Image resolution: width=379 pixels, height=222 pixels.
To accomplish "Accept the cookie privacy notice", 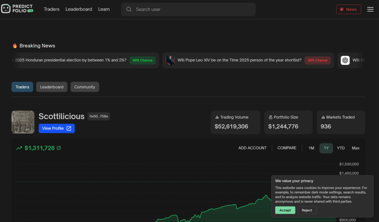I will coord(285,210).
